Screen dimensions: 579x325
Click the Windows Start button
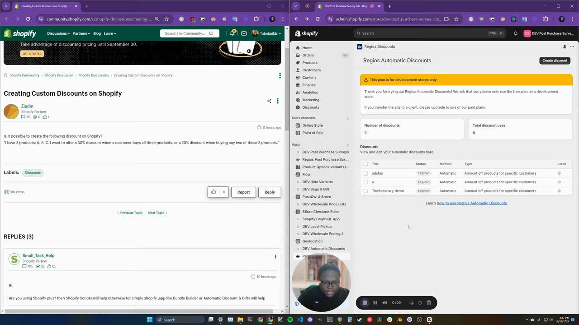pyautogui.click(x=150, y=320)
